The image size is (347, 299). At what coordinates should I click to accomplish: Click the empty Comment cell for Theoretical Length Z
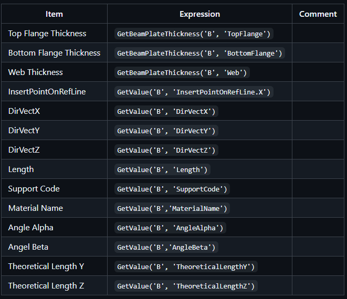318,286
